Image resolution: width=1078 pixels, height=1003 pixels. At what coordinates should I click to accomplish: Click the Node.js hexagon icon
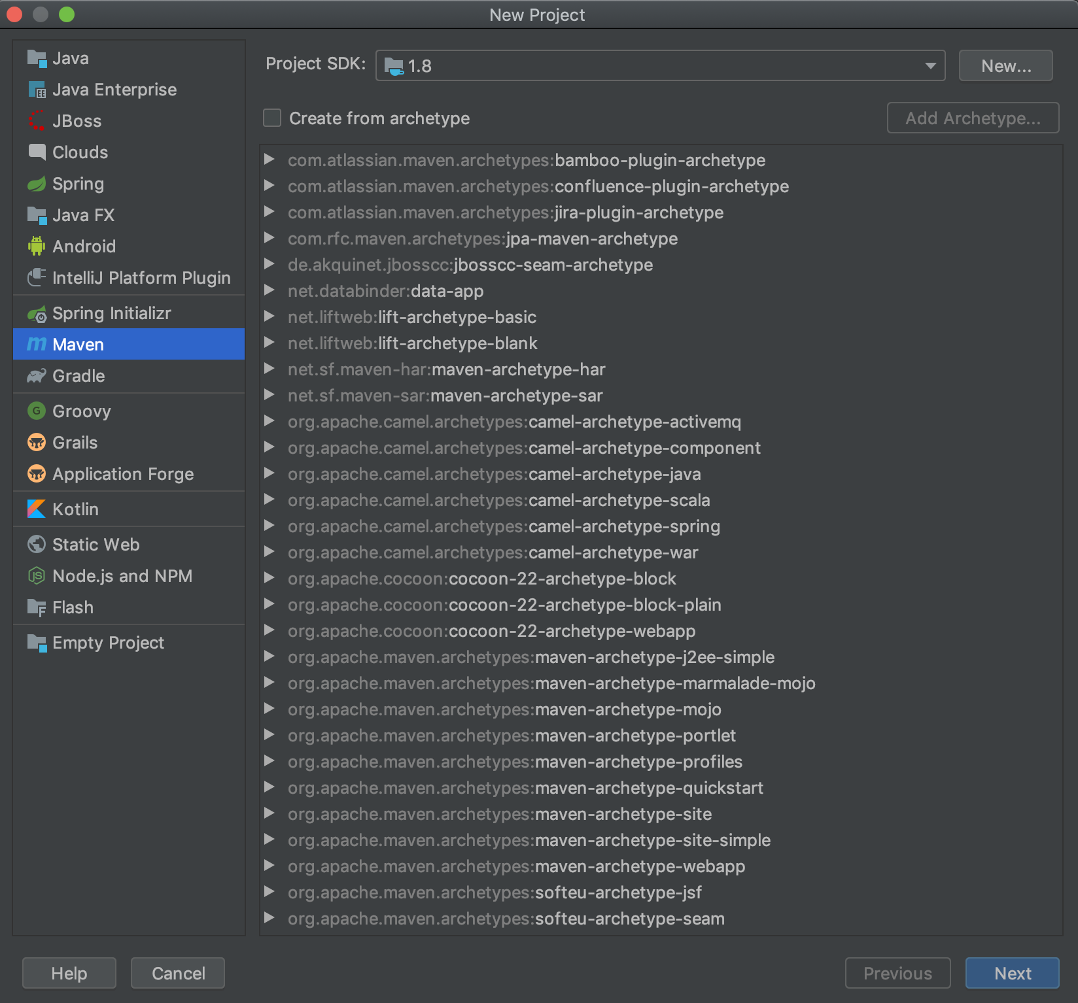pos(37,576)
